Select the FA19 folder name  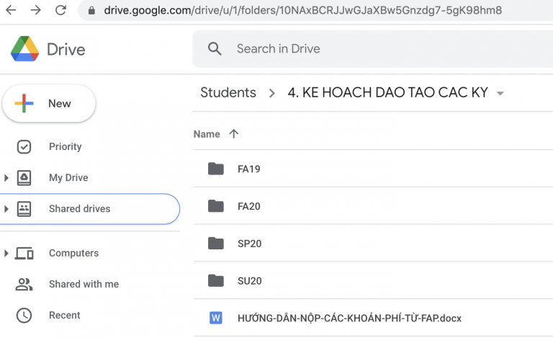(x=249, y=169)
